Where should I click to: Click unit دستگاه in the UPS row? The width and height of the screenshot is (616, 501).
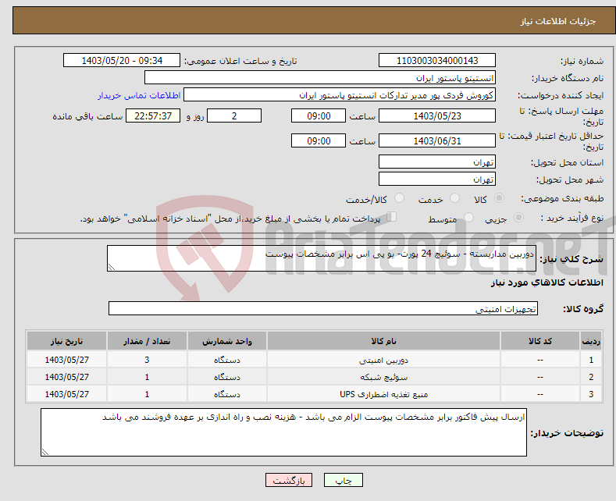pyautogui.click(x=227, y=394)
